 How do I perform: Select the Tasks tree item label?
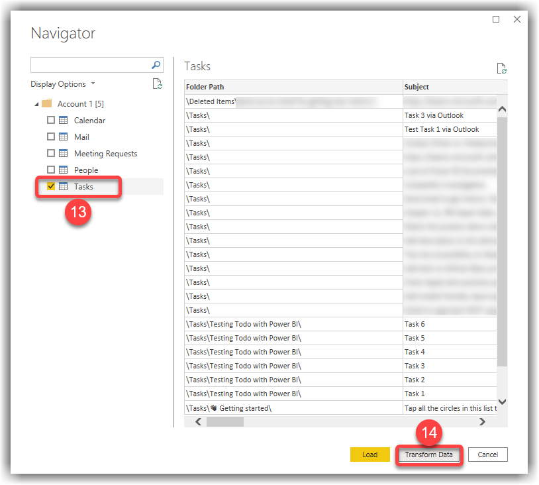click(83, 186)
